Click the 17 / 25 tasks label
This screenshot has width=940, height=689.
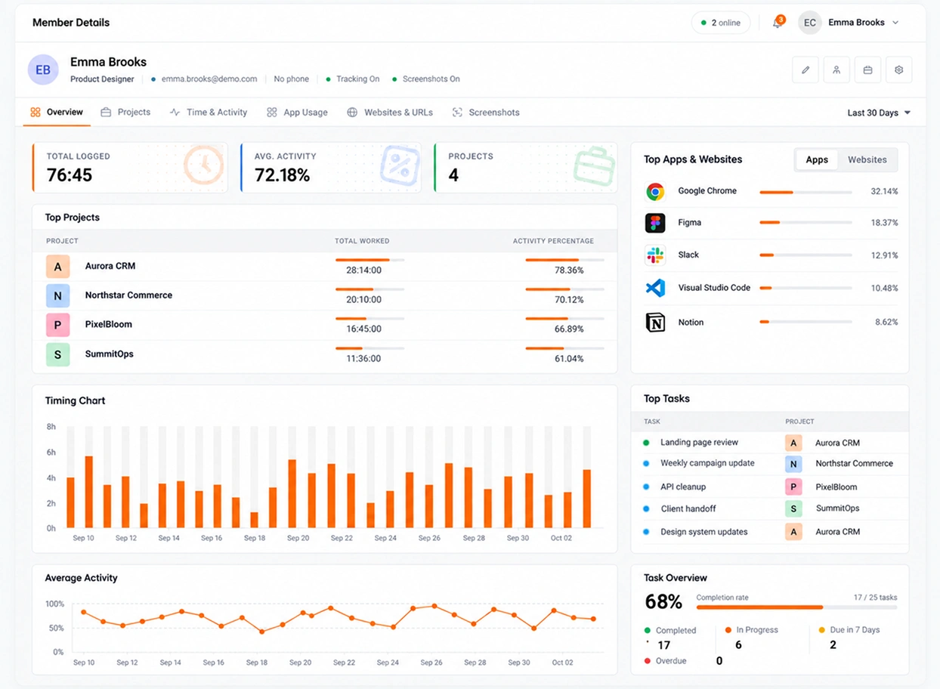point(875,598)
